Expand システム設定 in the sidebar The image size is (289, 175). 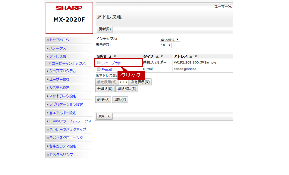[x=59, y=88]
